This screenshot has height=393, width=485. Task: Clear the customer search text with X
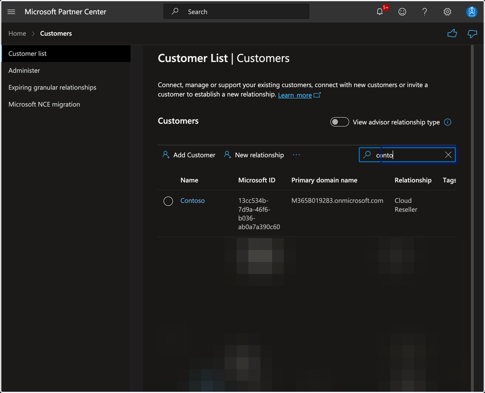coord(448,155)
